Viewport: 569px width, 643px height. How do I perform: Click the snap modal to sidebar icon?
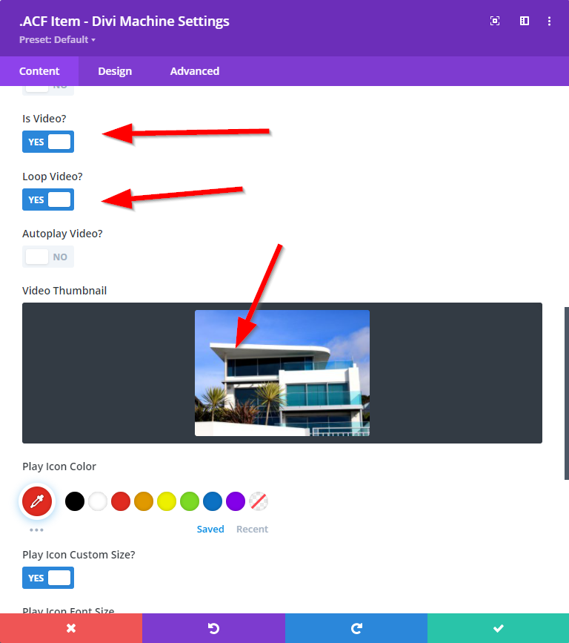pyautogui.click(x=525, y=21)
